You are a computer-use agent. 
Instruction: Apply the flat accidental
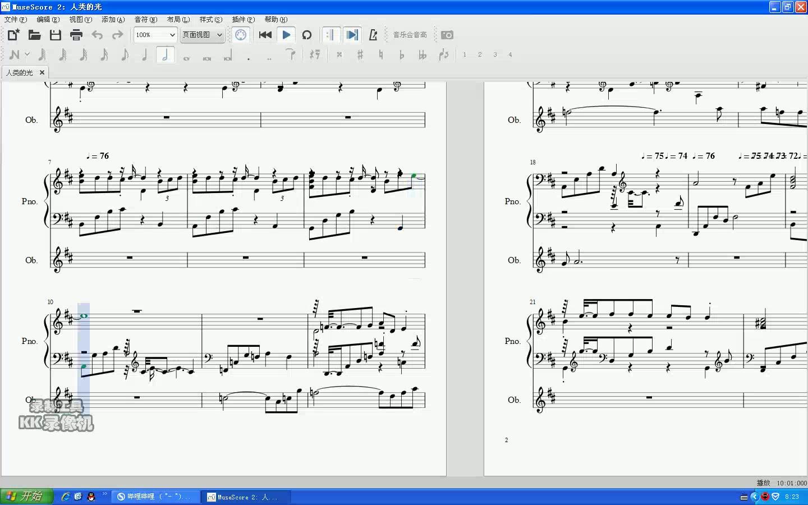click(x=402, y=54)
